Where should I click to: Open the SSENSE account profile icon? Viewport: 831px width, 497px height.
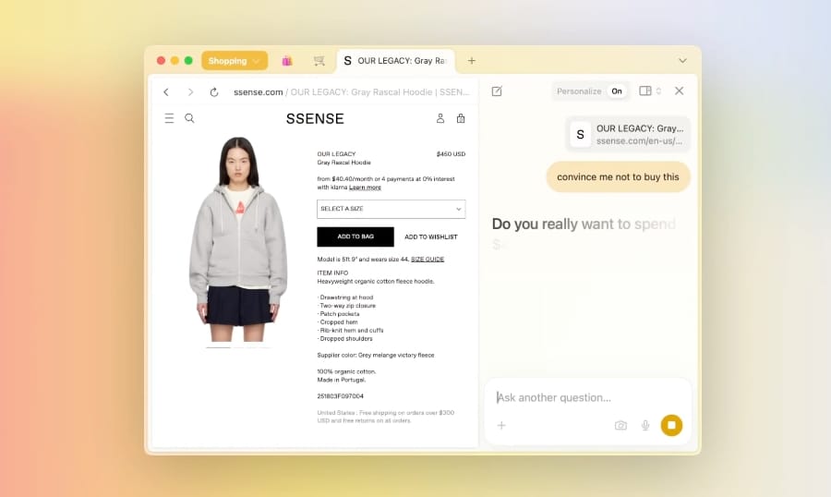click(x=440, y=118)
